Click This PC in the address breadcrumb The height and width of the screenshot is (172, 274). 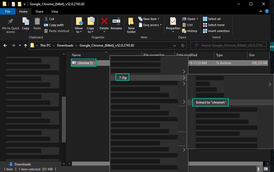(45, 45)
